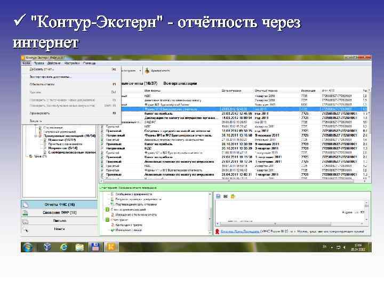Screen dimensions: 384x288
Task: Open the Правка menu
Action: point(39,63)
